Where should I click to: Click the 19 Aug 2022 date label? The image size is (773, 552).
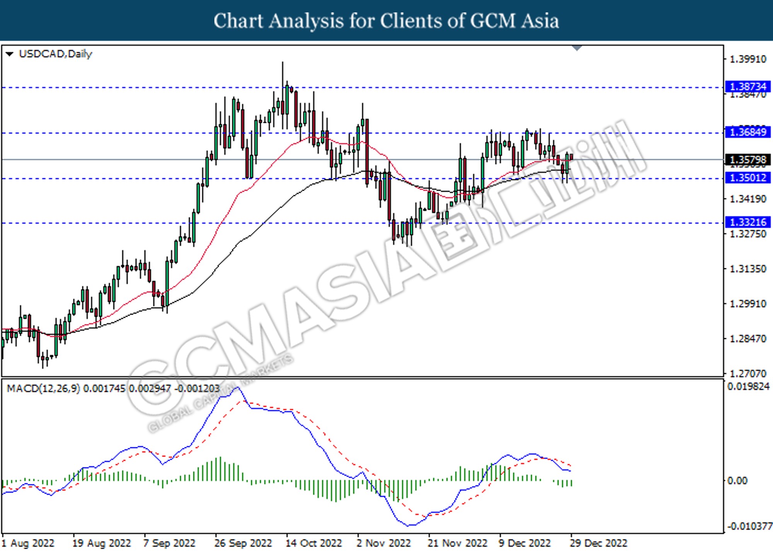pos(102,543)
